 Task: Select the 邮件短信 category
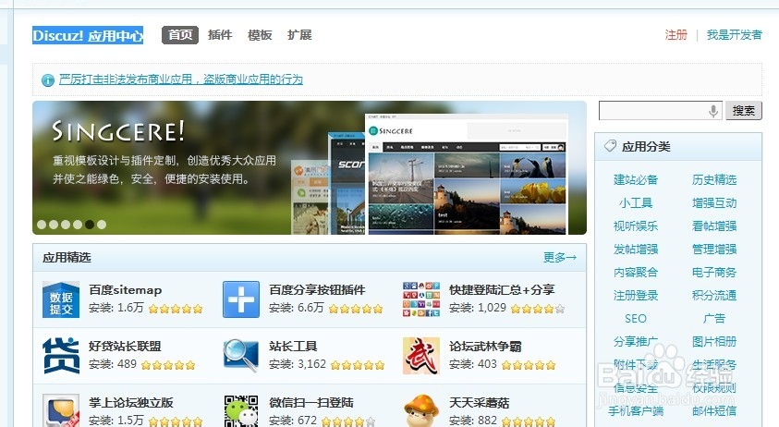pos(714,411)
